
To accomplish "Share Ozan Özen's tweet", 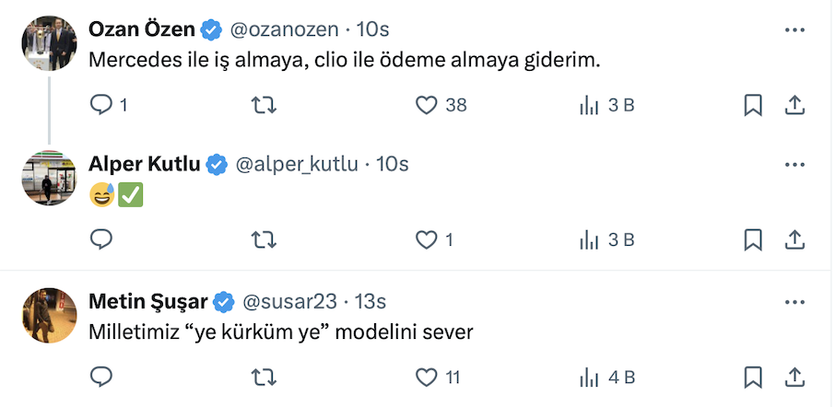I will (794, 106).
